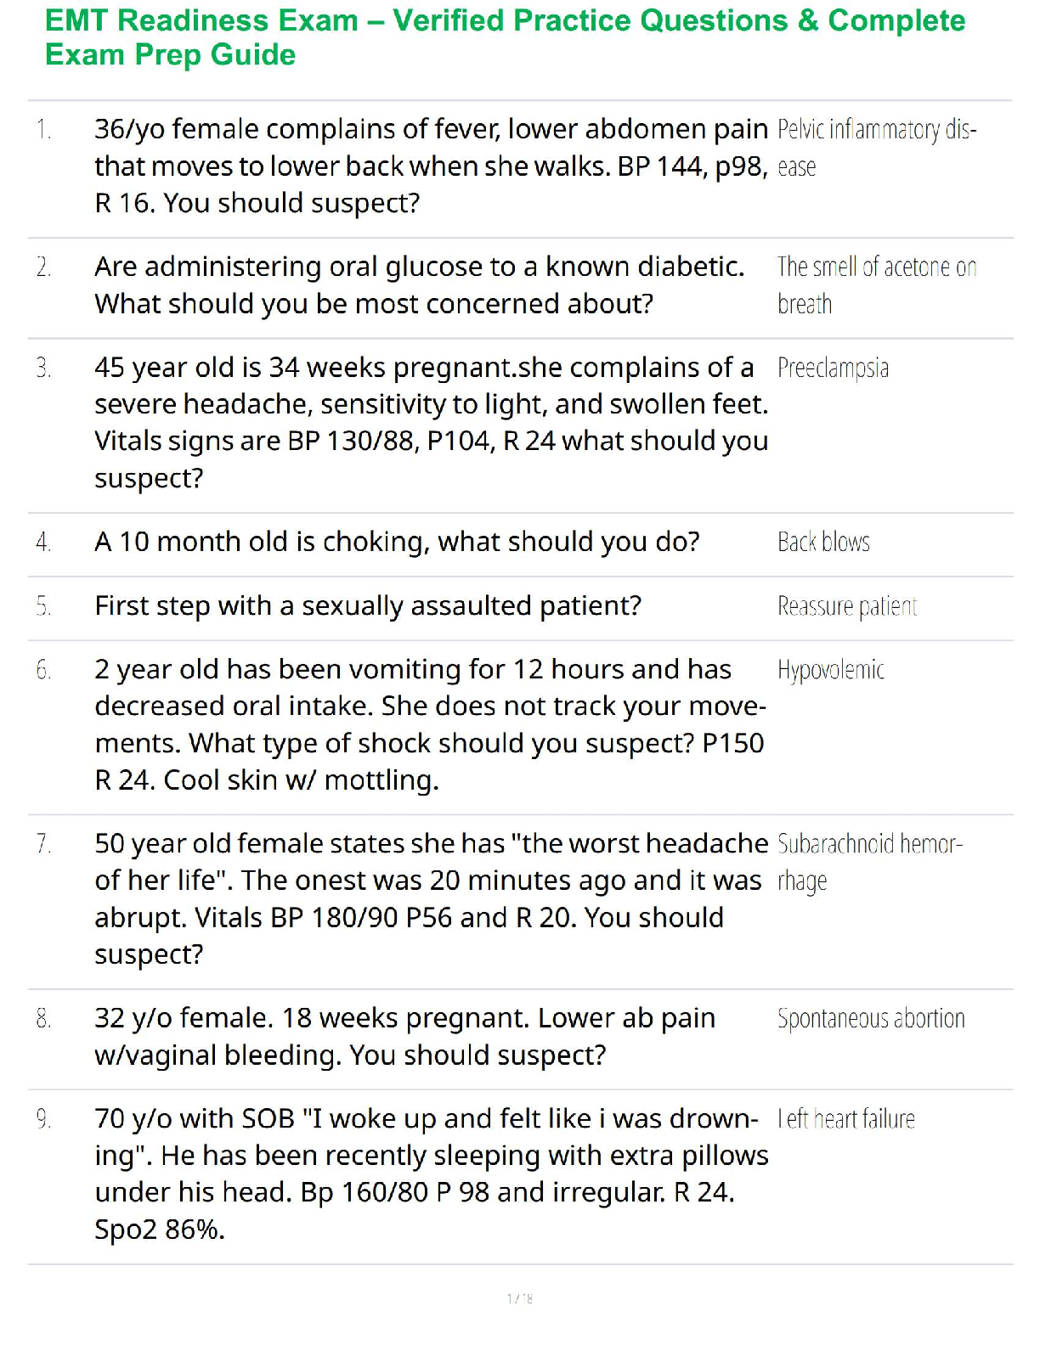The width and height of the screenshot is (1040, 1345).
Task: Select the 'Preeclampsia' answer
Action: (833, 369)
